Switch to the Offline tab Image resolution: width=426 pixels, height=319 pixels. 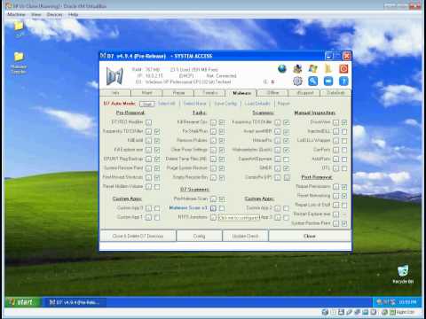coord(272,93)
